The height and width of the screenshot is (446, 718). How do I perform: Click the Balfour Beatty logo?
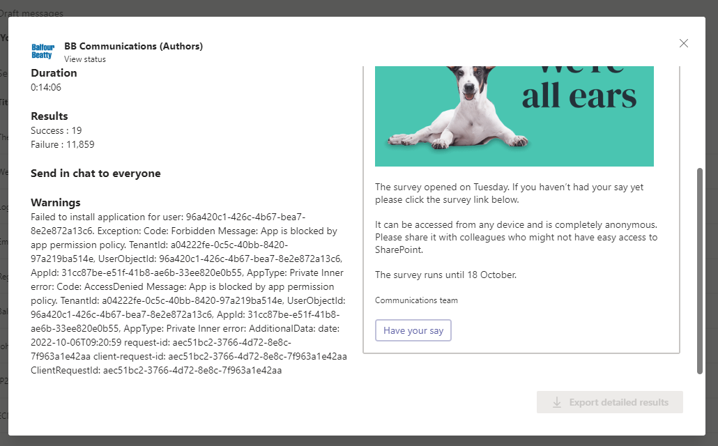coord(43,50)
